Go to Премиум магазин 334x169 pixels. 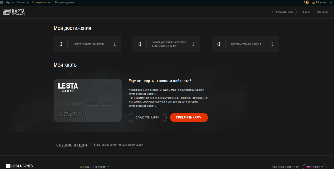tap(41, 2)
